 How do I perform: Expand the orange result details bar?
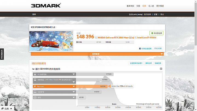[97, 54]
